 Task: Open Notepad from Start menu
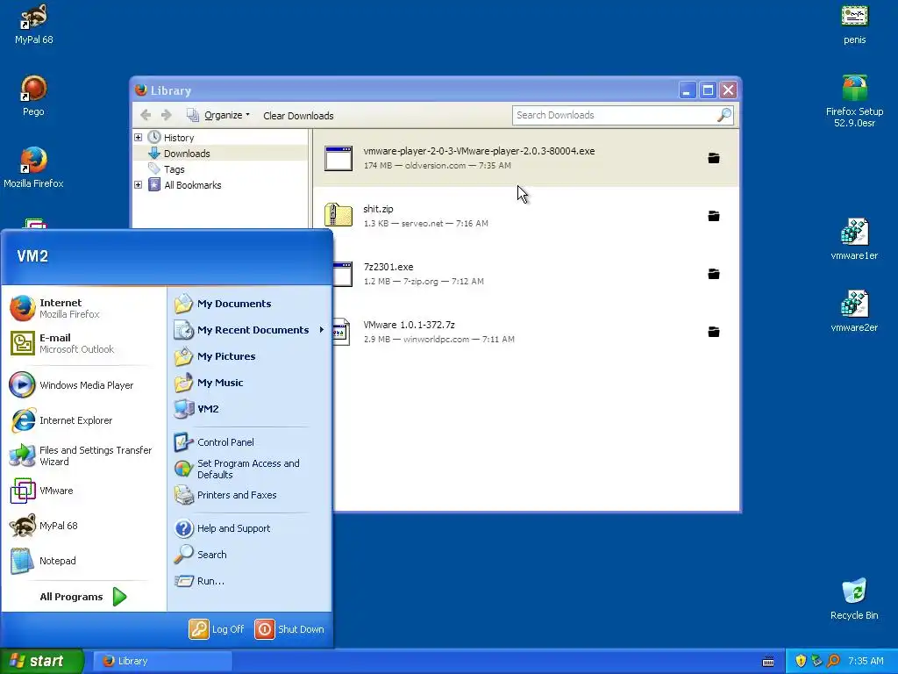[83, 561]
